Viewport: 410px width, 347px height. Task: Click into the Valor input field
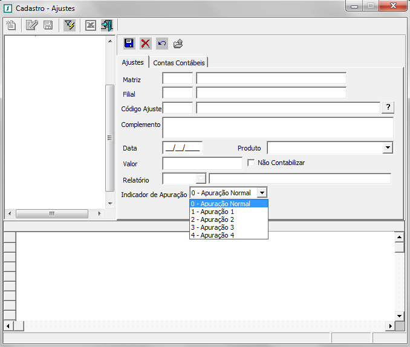[x=202, y=163]
